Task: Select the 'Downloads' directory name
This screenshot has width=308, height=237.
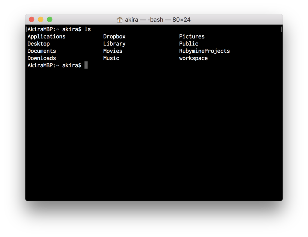Action: [x=42, y=58]
